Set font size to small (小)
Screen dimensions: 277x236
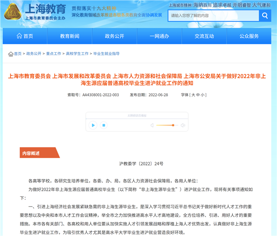tap(203, 95)
